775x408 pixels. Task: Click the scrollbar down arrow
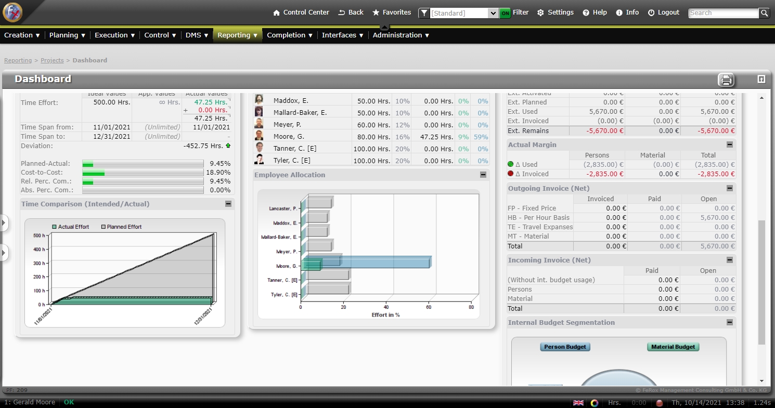pos(761,381)
